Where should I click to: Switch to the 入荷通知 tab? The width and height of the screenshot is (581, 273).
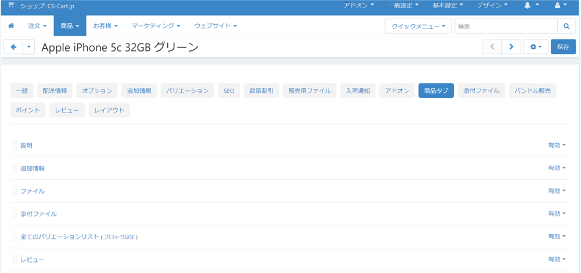(x=358, y=90)
